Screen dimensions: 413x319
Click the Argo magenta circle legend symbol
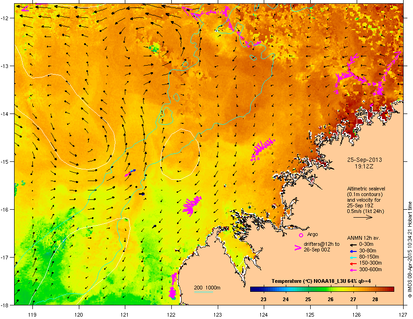pos(301,235)
